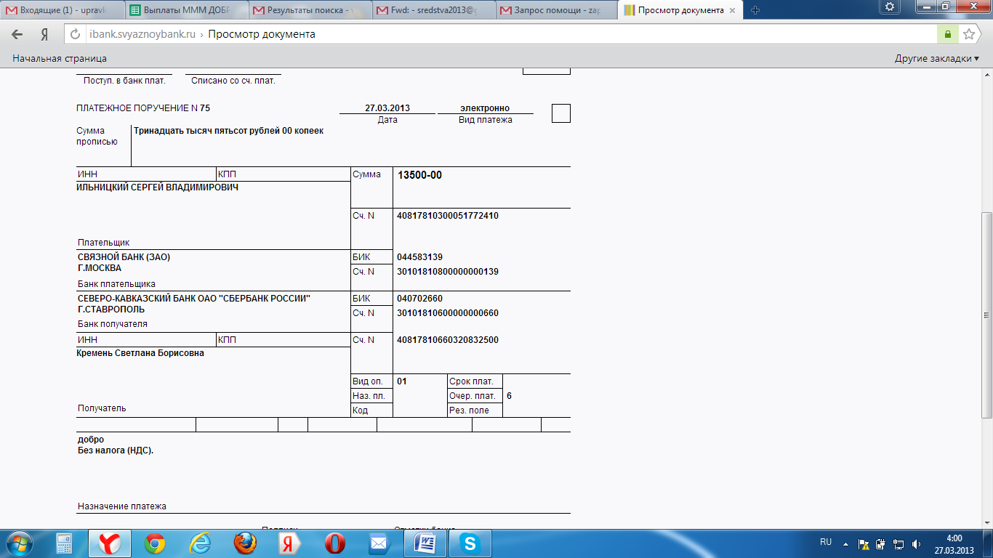Show hidden tray icons arrow
Viewport: 993px width, 558px height.
[845, 543]
